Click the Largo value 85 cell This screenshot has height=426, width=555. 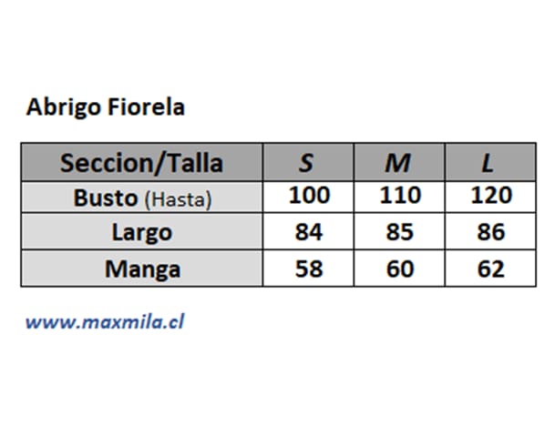click(399, 231)
